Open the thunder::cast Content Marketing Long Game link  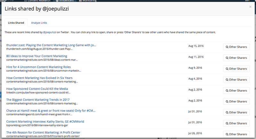[51, 45]
